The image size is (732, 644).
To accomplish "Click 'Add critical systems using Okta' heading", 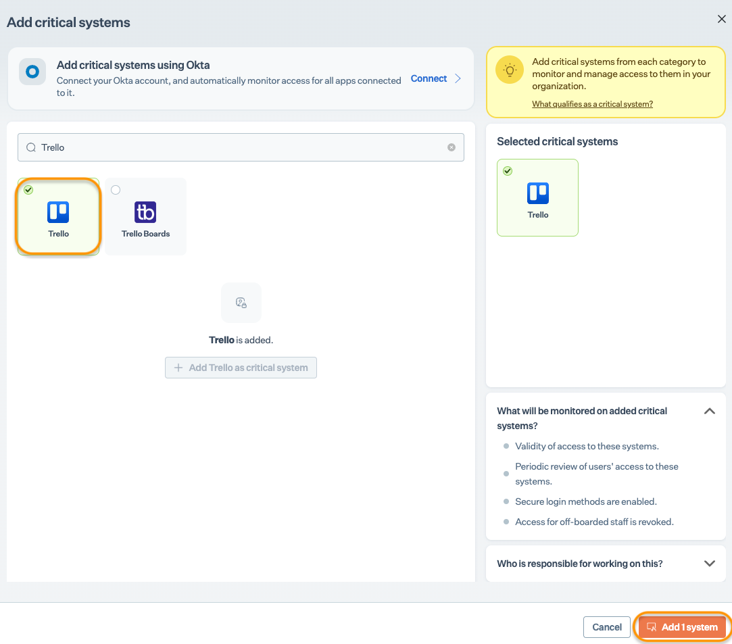I will pyautogui.click(x=133, y=66).
